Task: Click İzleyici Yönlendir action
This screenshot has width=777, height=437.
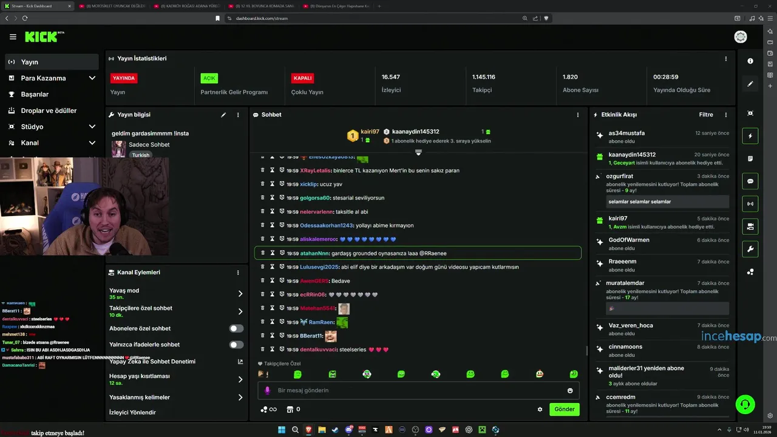Action: point(132,413)
